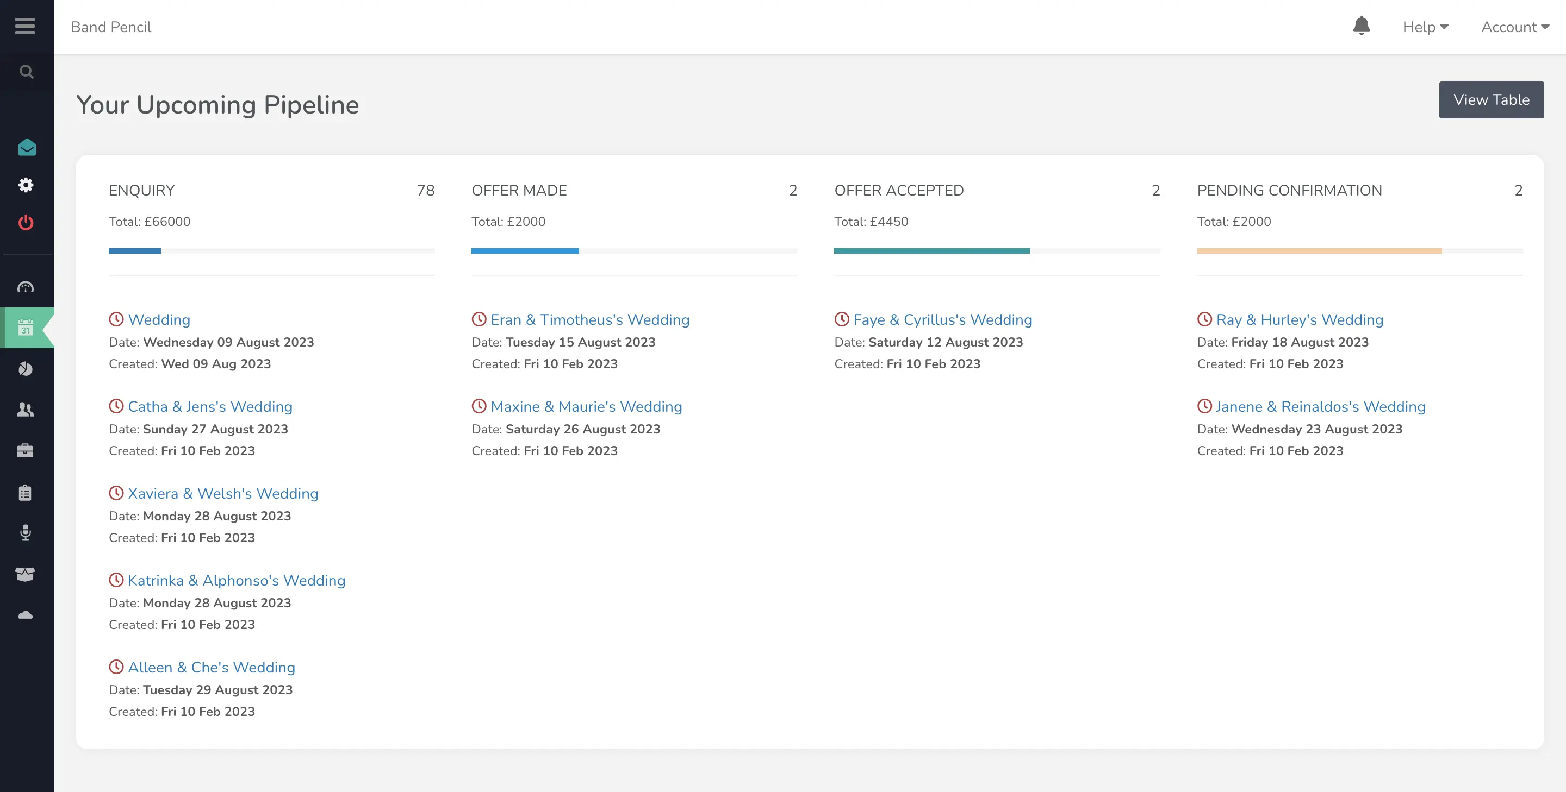Open Janene & Reinaldos's Wedding
The image size is (1566, 792).
click(1320, 406)
